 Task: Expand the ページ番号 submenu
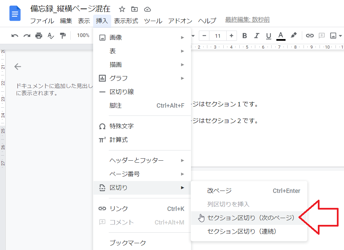(142, 174)
